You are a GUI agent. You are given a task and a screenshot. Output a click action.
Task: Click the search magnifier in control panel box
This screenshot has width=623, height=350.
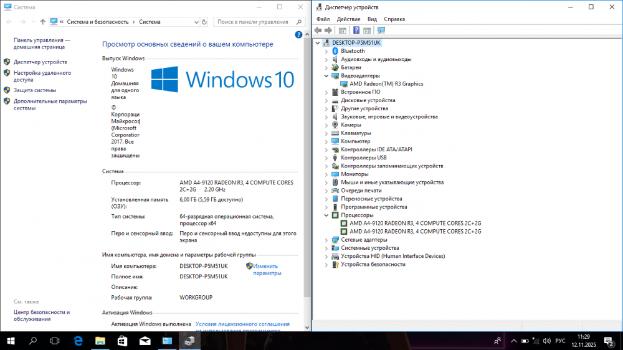coord(299,22)
